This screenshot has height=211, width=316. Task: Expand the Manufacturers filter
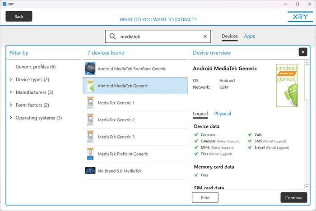point(11,92)
